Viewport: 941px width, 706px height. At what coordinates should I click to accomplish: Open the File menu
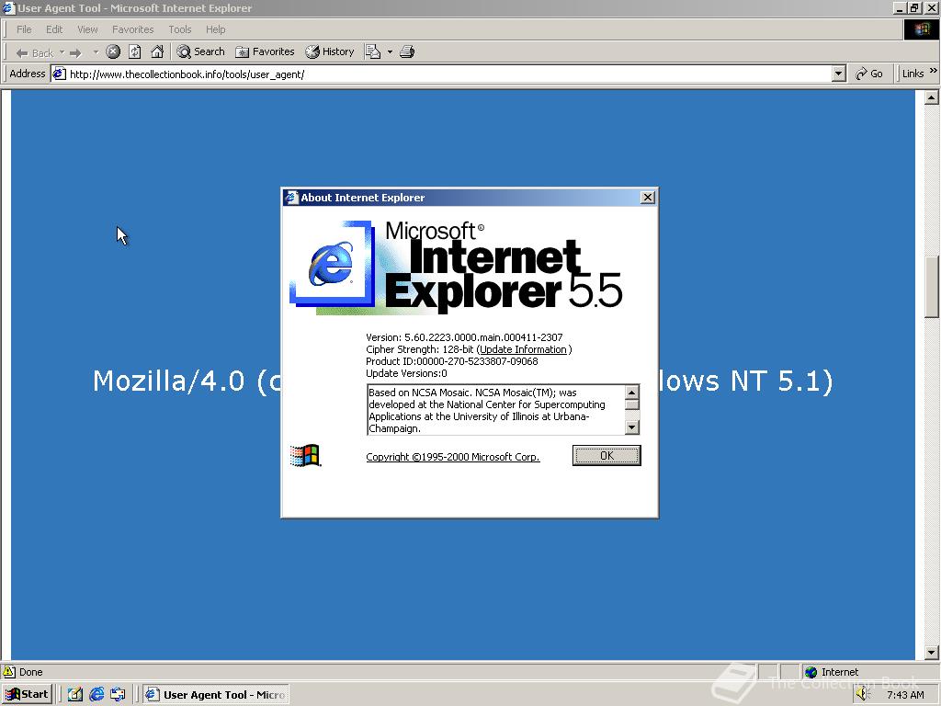[x=24, y=29]
